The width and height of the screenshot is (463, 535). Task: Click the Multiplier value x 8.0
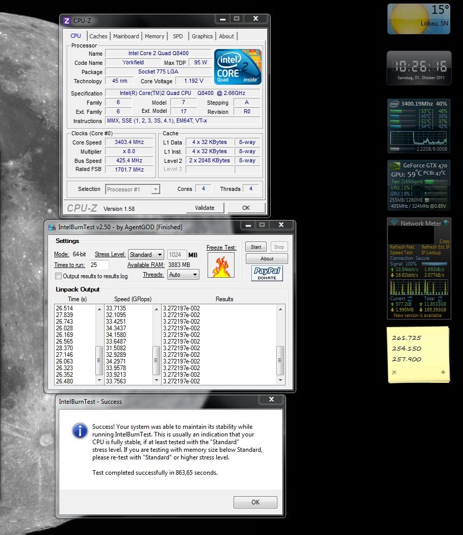tap(129, 151)
